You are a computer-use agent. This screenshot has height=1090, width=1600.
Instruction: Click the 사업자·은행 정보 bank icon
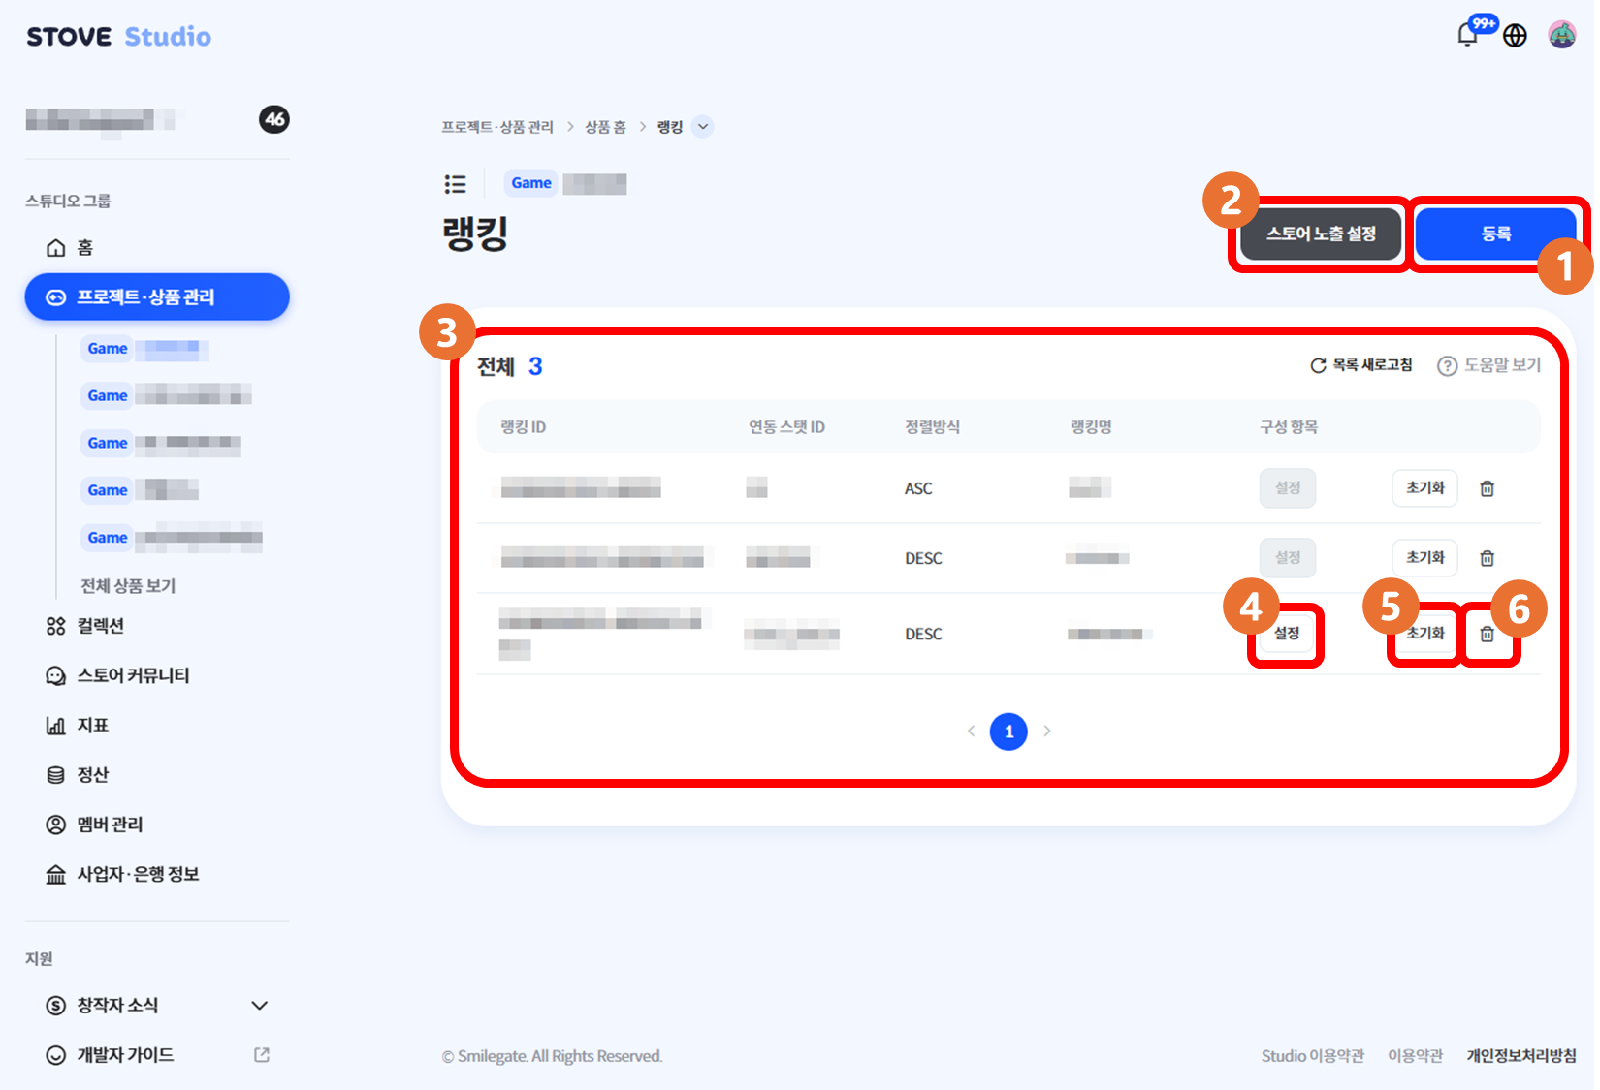[56, 874]
